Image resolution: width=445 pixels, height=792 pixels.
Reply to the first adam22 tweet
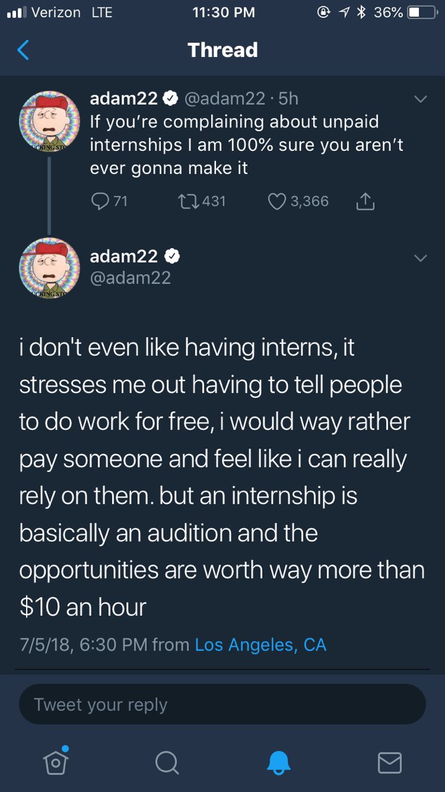click(x=100, y=201)
